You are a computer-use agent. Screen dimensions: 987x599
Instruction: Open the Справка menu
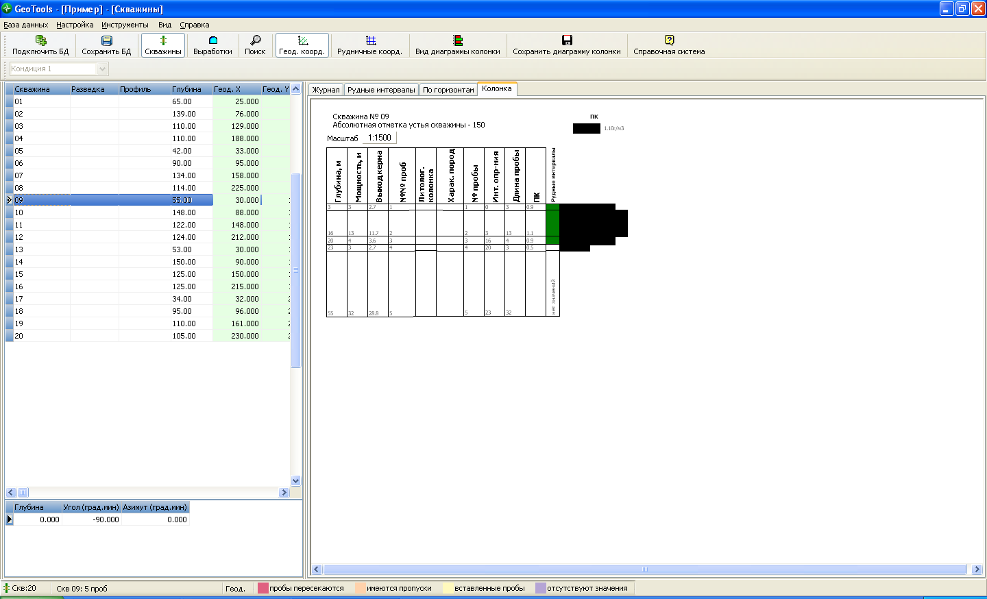coord(195,25)
